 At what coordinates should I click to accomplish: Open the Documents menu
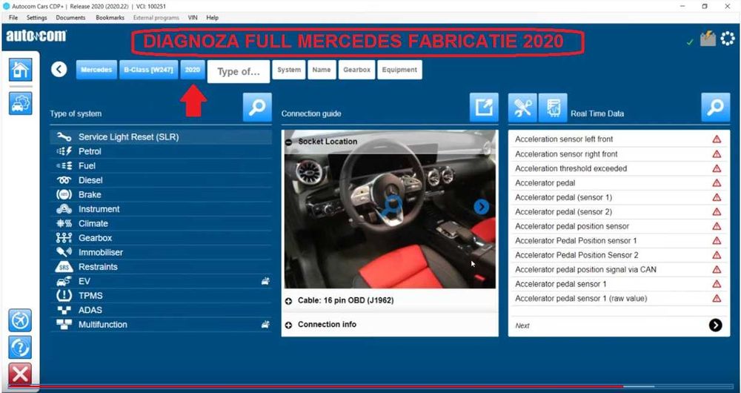click(x=70, y=18)
